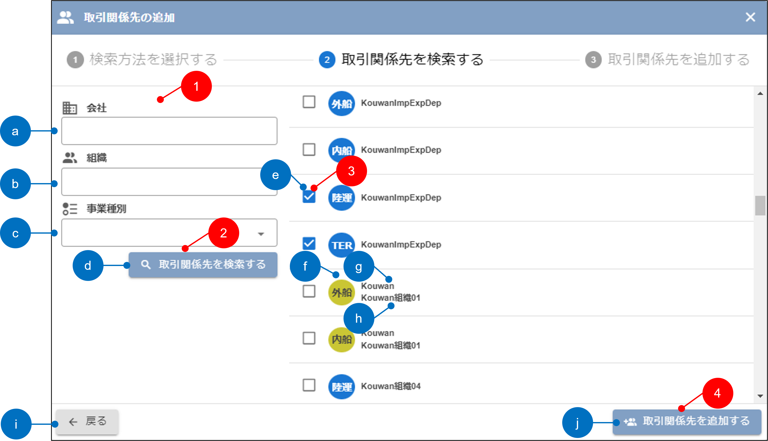This screenshot has width=768, height=441.
Task: Click the 事業種別 list icon
Action: (x=70, y=209)
